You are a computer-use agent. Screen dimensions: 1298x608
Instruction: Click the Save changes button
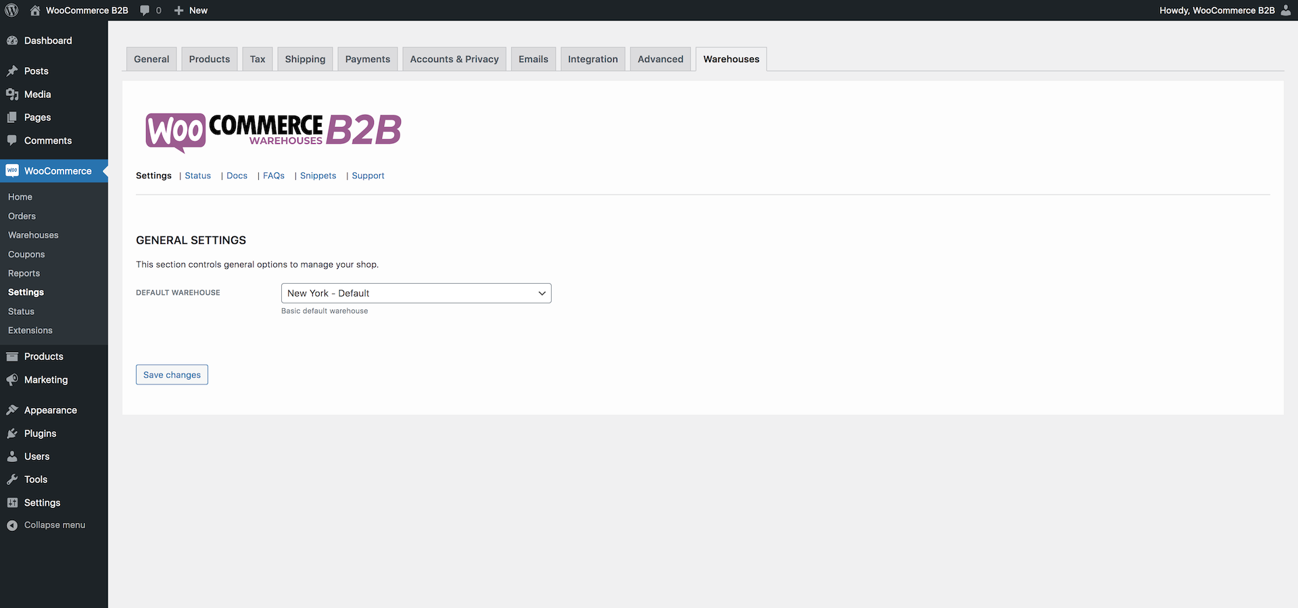(x=171, y=374)
